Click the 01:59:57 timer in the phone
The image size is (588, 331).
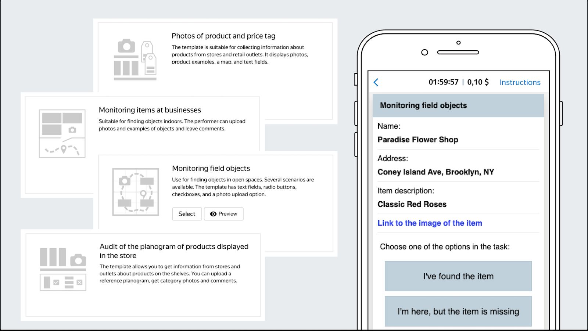[x=444, y=82]
